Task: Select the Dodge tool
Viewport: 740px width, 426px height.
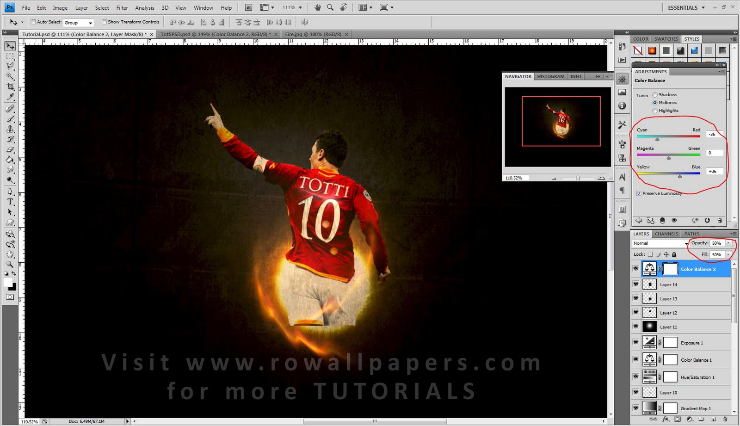Action: (x=10, y=180)
